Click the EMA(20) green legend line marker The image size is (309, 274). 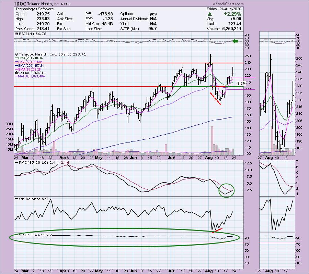point(16,58)
